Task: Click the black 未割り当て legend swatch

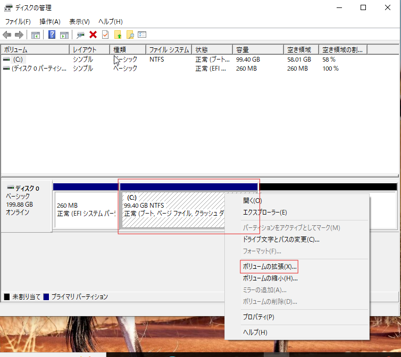Action: (x=7, y=296)
